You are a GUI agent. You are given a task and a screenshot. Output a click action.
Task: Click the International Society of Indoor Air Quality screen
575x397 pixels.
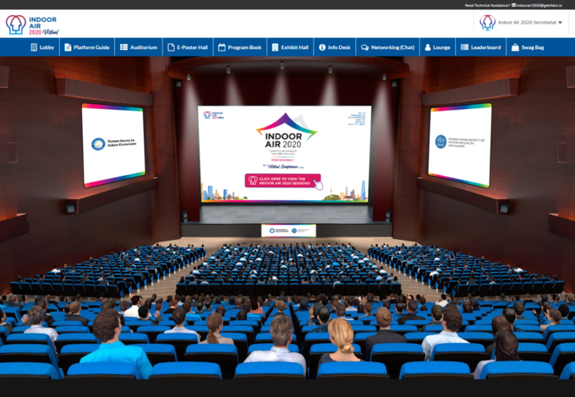tap(460, 144)
